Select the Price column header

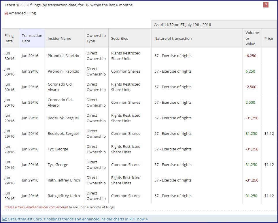click(268, 38)
